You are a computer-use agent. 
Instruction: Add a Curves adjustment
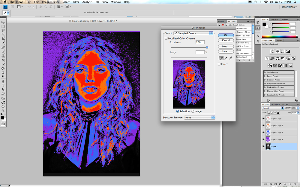click(283, 51)
